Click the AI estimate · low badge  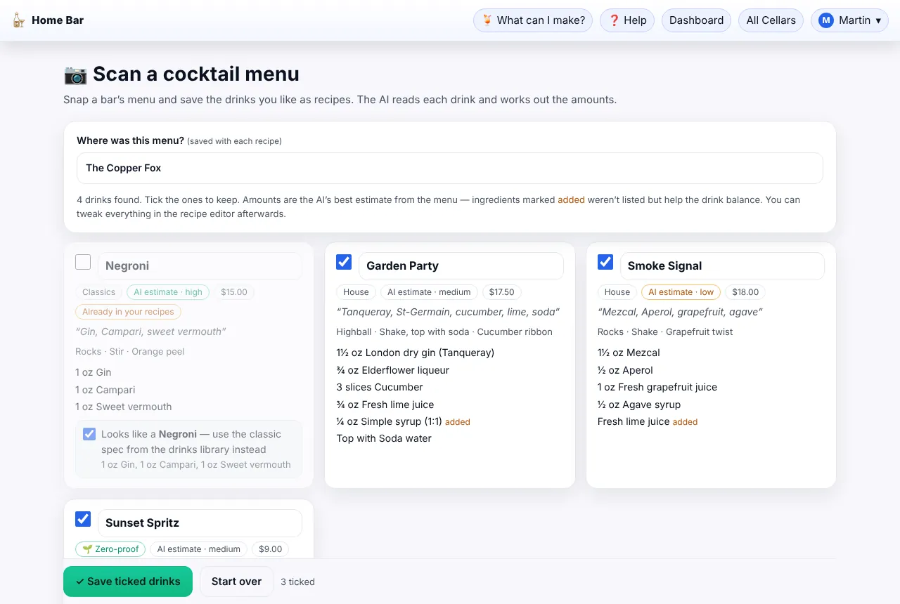681,292
